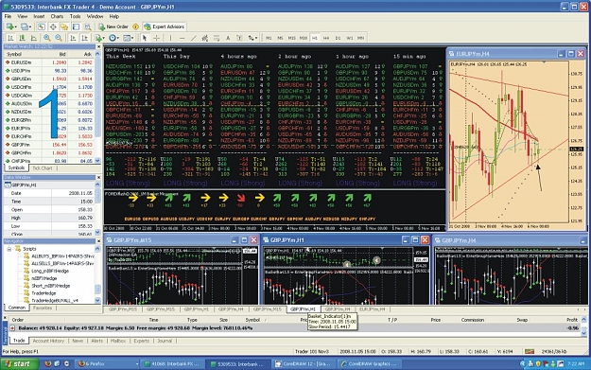Viewport: 591px width, 370px height.
Task: Toggle the Navigator panel toolbar icon
Action: click(x=64, y=26)
